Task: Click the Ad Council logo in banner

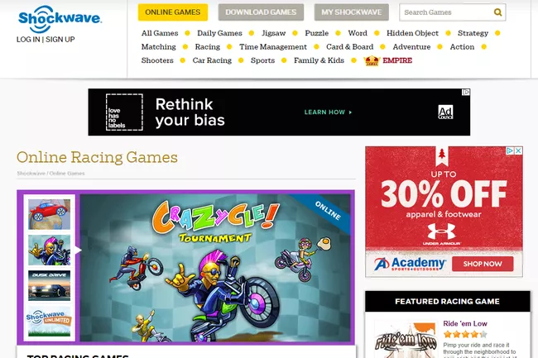Action: (445, 112)
